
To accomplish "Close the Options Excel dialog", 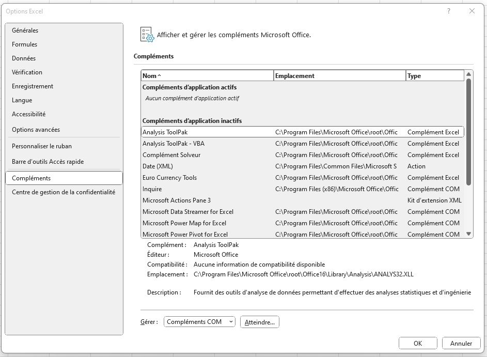I will [472, 11].
